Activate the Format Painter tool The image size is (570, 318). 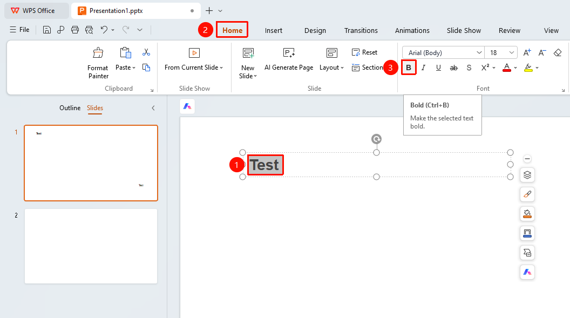tap(98, 64)
